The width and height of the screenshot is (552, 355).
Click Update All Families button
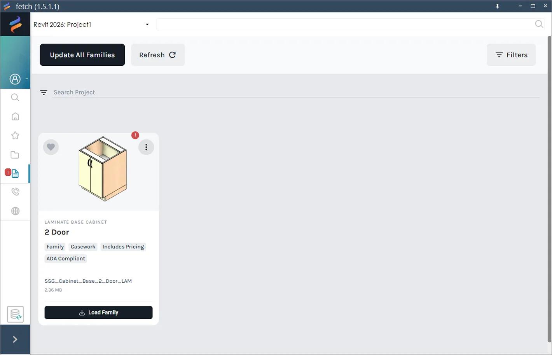[82, 55]
